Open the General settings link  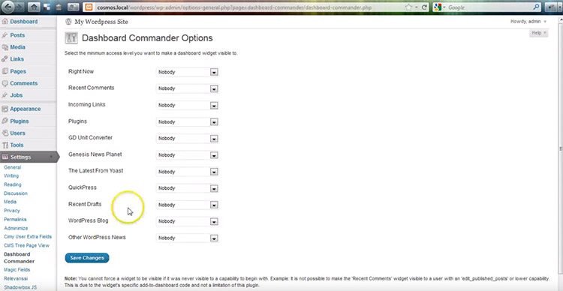click(x=13, y=167)
